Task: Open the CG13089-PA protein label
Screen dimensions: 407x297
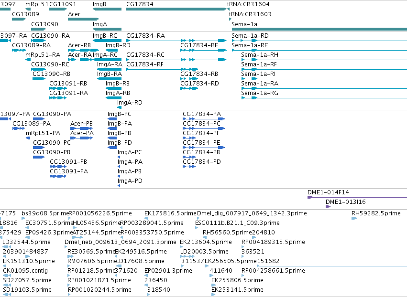Action: 32,124
